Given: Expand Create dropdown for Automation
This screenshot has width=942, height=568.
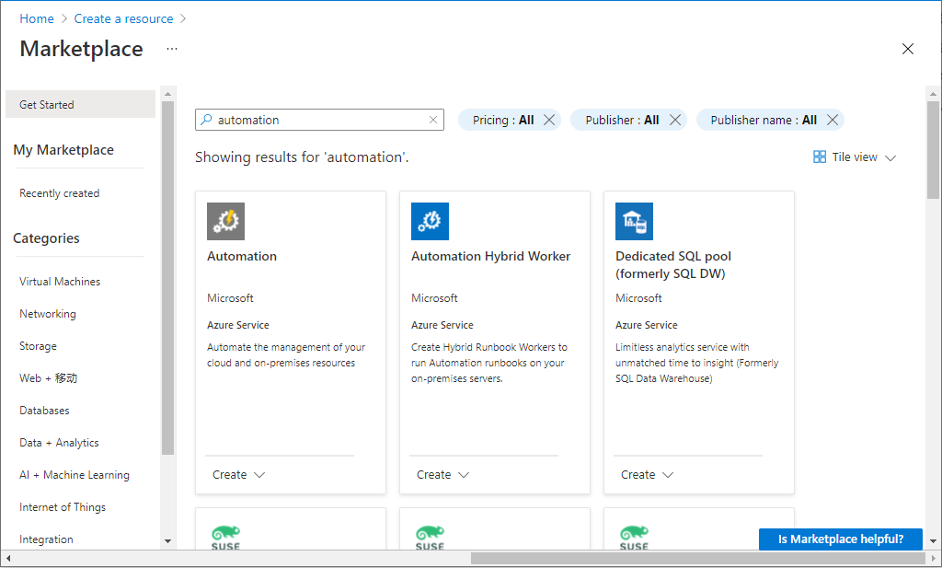Looking at the screenshot, I should point(238,475).
